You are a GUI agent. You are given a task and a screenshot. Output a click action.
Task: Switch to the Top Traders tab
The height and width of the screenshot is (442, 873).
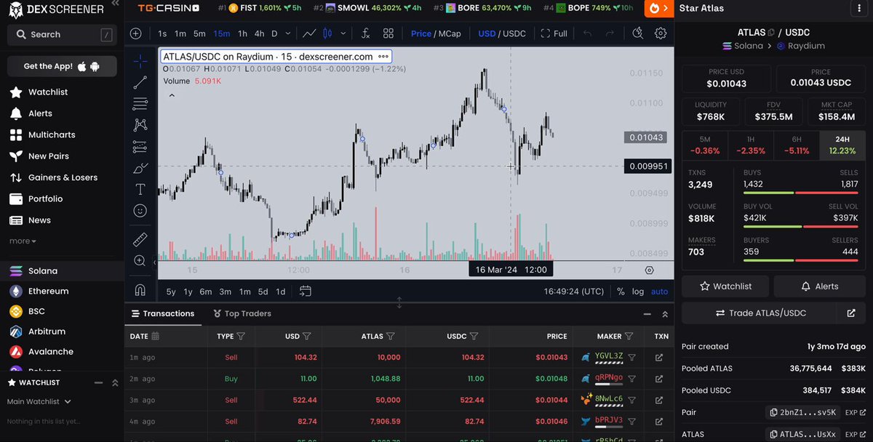[x=242, y=313]
